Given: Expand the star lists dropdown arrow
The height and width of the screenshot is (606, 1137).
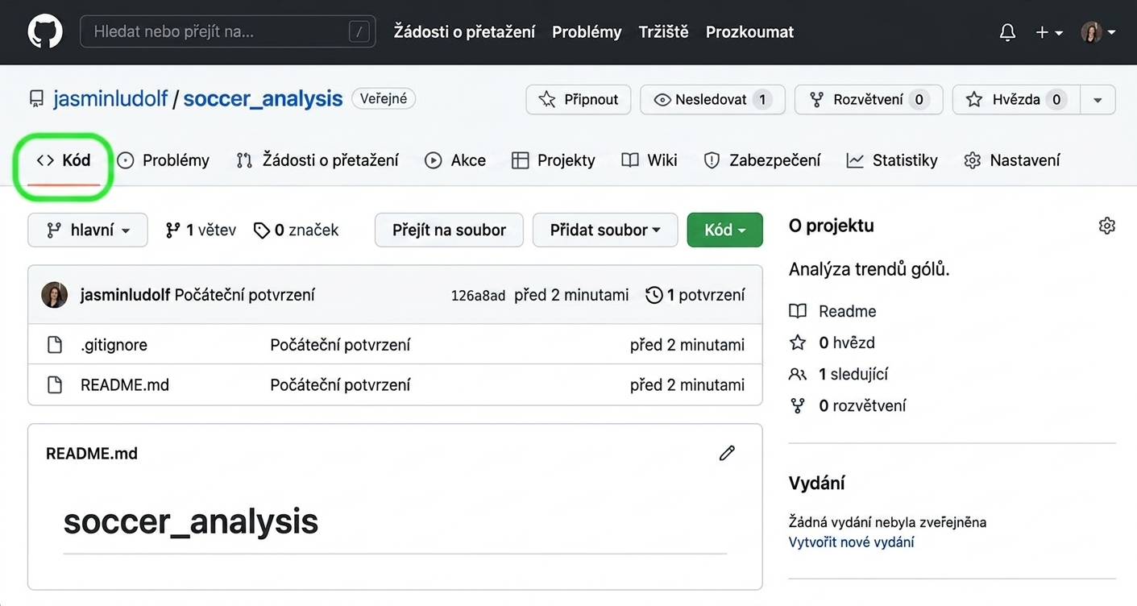Looking at the screenshot, I should click(1098, 100).
